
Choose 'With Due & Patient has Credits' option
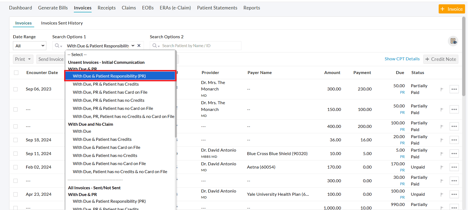tap(102, 139)
